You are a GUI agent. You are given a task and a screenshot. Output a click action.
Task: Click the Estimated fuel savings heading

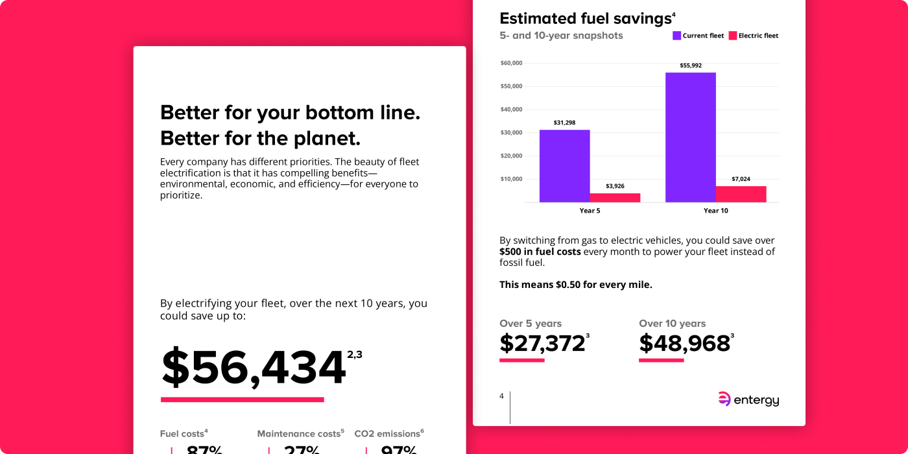pos(585,18)
